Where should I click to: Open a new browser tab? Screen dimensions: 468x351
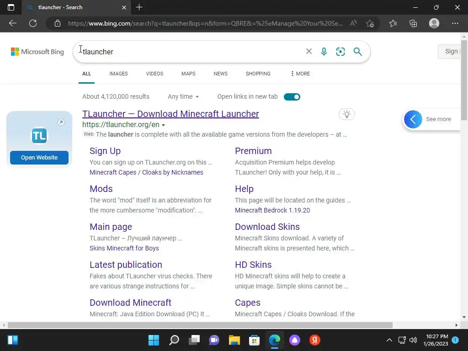(139, 7)
